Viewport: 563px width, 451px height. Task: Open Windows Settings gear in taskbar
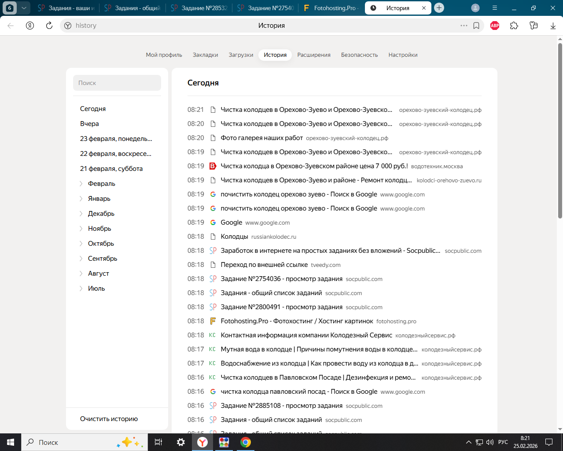(x=180, y=442)
